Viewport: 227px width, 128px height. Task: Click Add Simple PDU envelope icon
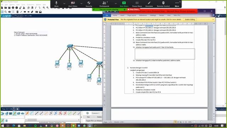click(x=37, y=12)
